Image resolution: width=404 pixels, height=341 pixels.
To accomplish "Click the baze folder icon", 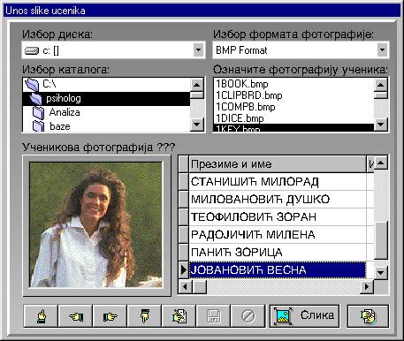I will 38,126.
